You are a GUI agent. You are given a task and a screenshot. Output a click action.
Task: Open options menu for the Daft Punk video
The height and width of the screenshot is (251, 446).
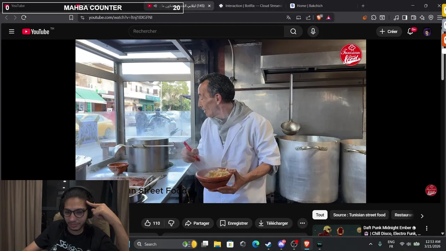(426, 228)
